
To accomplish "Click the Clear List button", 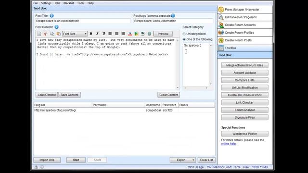I will click(206, 160).
